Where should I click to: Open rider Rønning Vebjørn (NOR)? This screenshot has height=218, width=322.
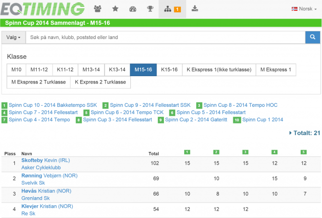(x=50, y=175)
